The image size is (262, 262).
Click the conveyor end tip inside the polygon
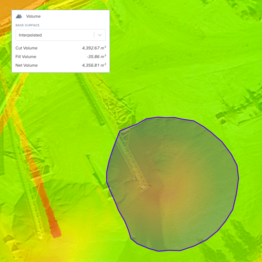tap(144, 187)
